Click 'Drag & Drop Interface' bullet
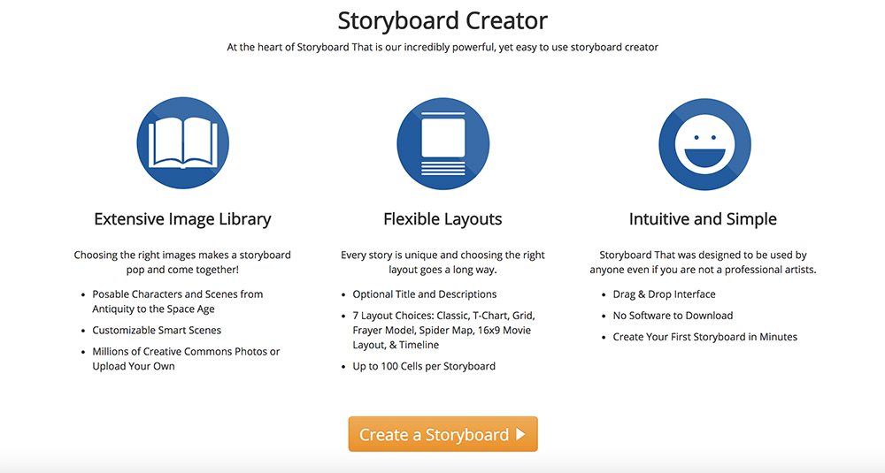The width and height of the screenshot is (885, 473). coord(665,294)
